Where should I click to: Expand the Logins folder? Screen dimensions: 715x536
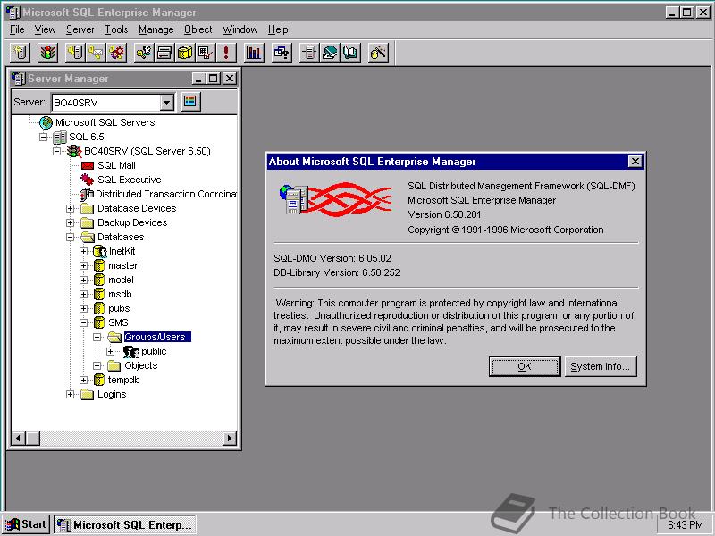70,394
